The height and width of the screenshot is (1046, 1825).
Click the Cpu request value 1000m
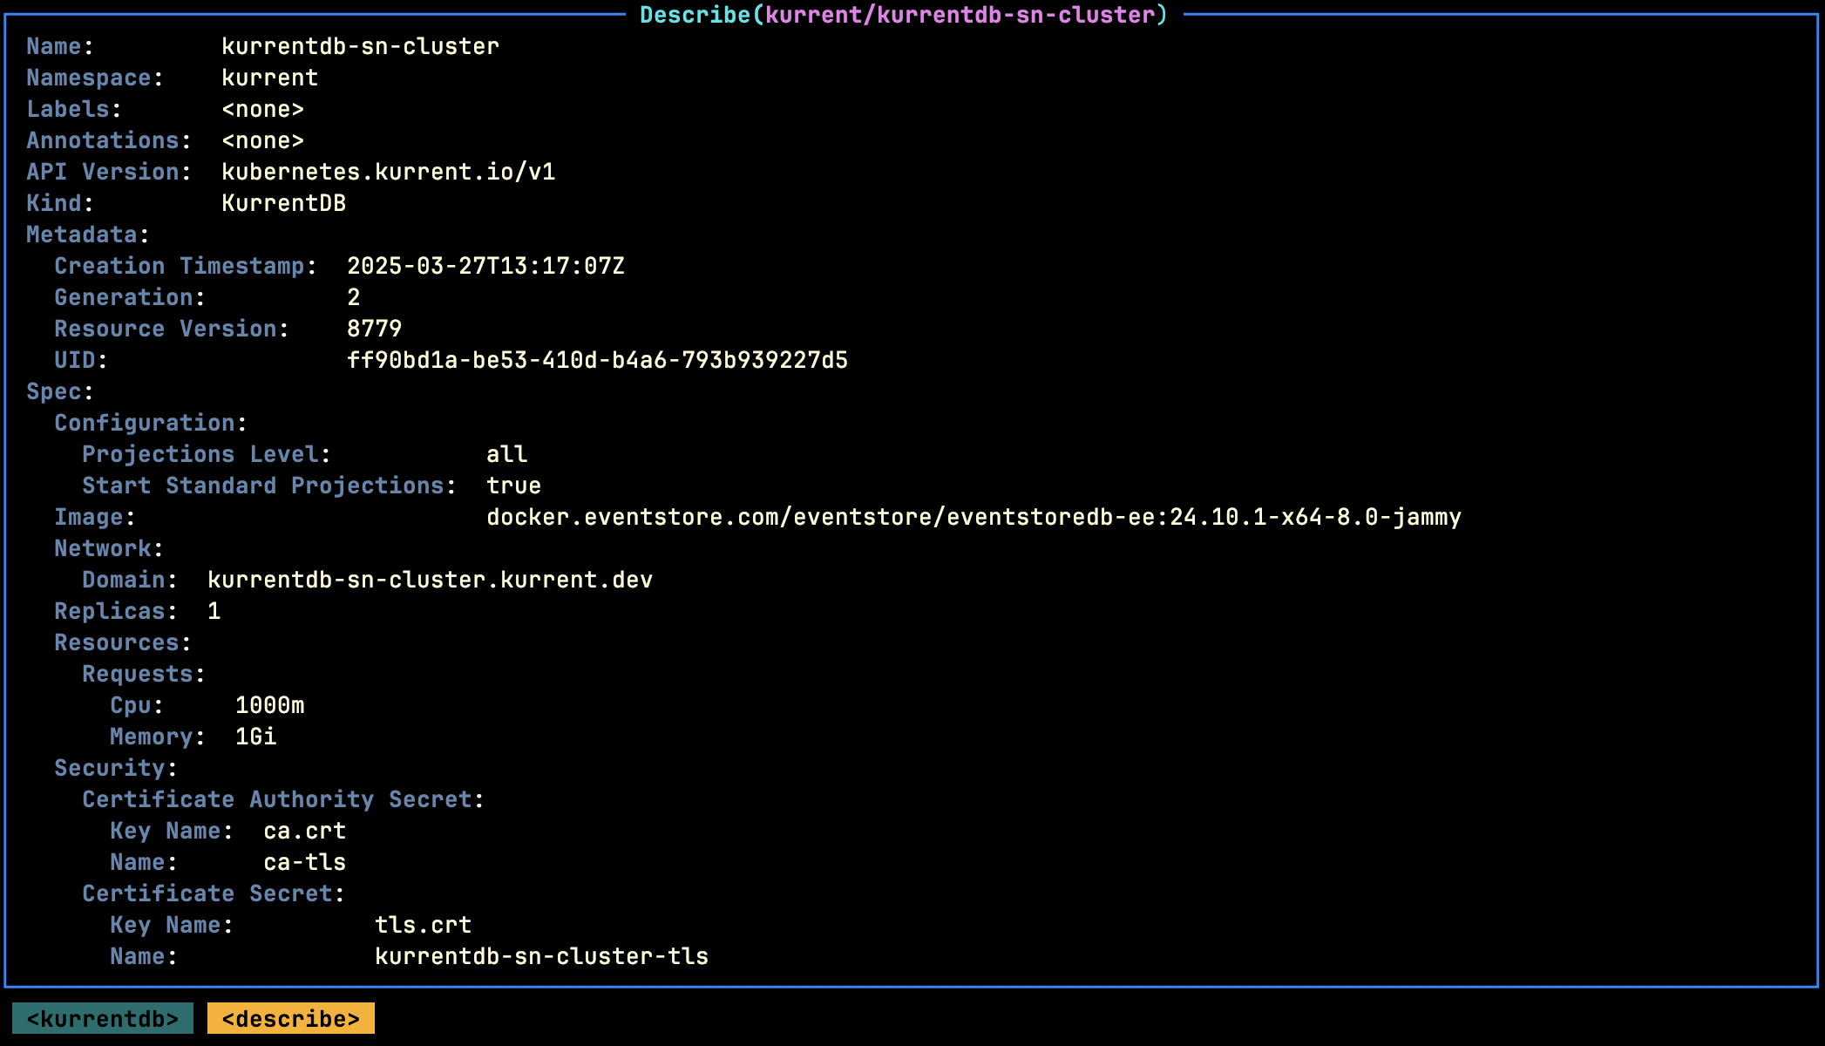(x=271, y=705)
